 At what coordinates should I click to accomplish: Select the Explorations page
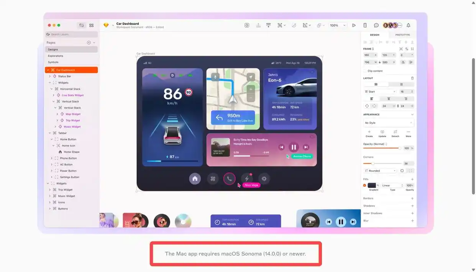(x=56, y=56)
